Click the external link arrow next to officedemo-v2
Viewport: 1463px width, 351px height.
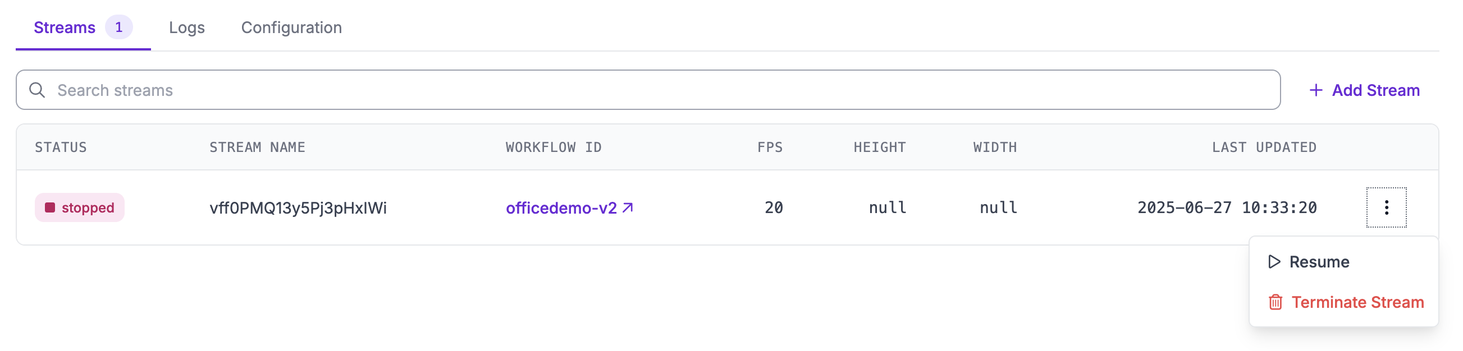click(628, 207)
